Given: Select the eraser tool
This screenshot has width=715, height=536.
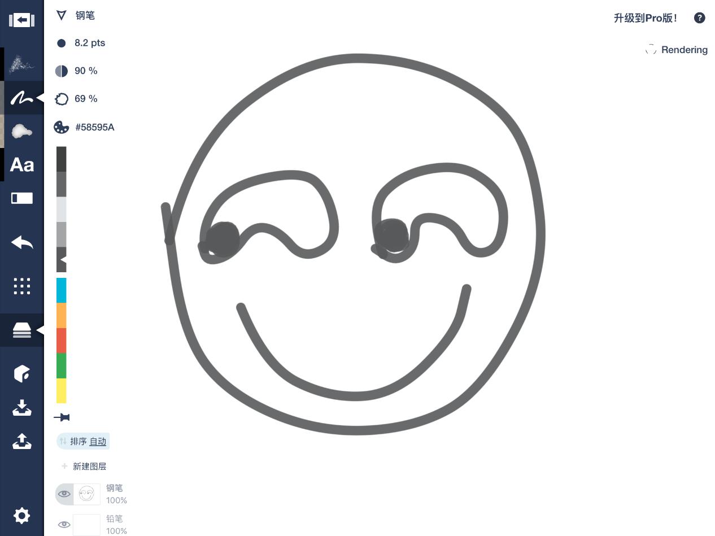Looking at the screenshot, I should (x=22, y=198).
